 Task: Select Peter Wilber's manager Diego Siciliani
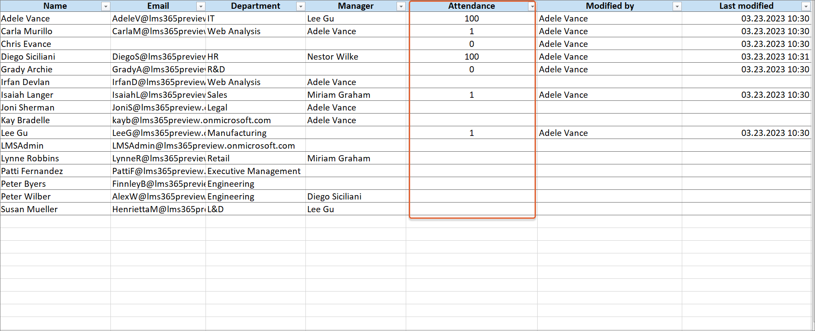pyautogui.click(x=334, y=196)
